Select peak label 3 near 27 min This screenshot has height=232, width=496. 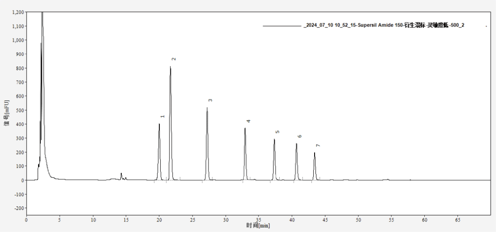pos(210,100)
